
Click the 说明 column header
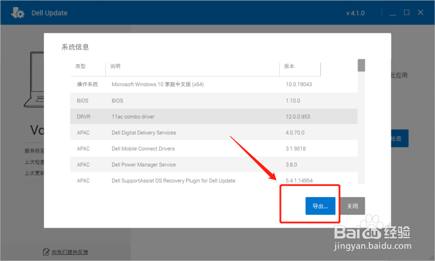(x=115, y=66)
